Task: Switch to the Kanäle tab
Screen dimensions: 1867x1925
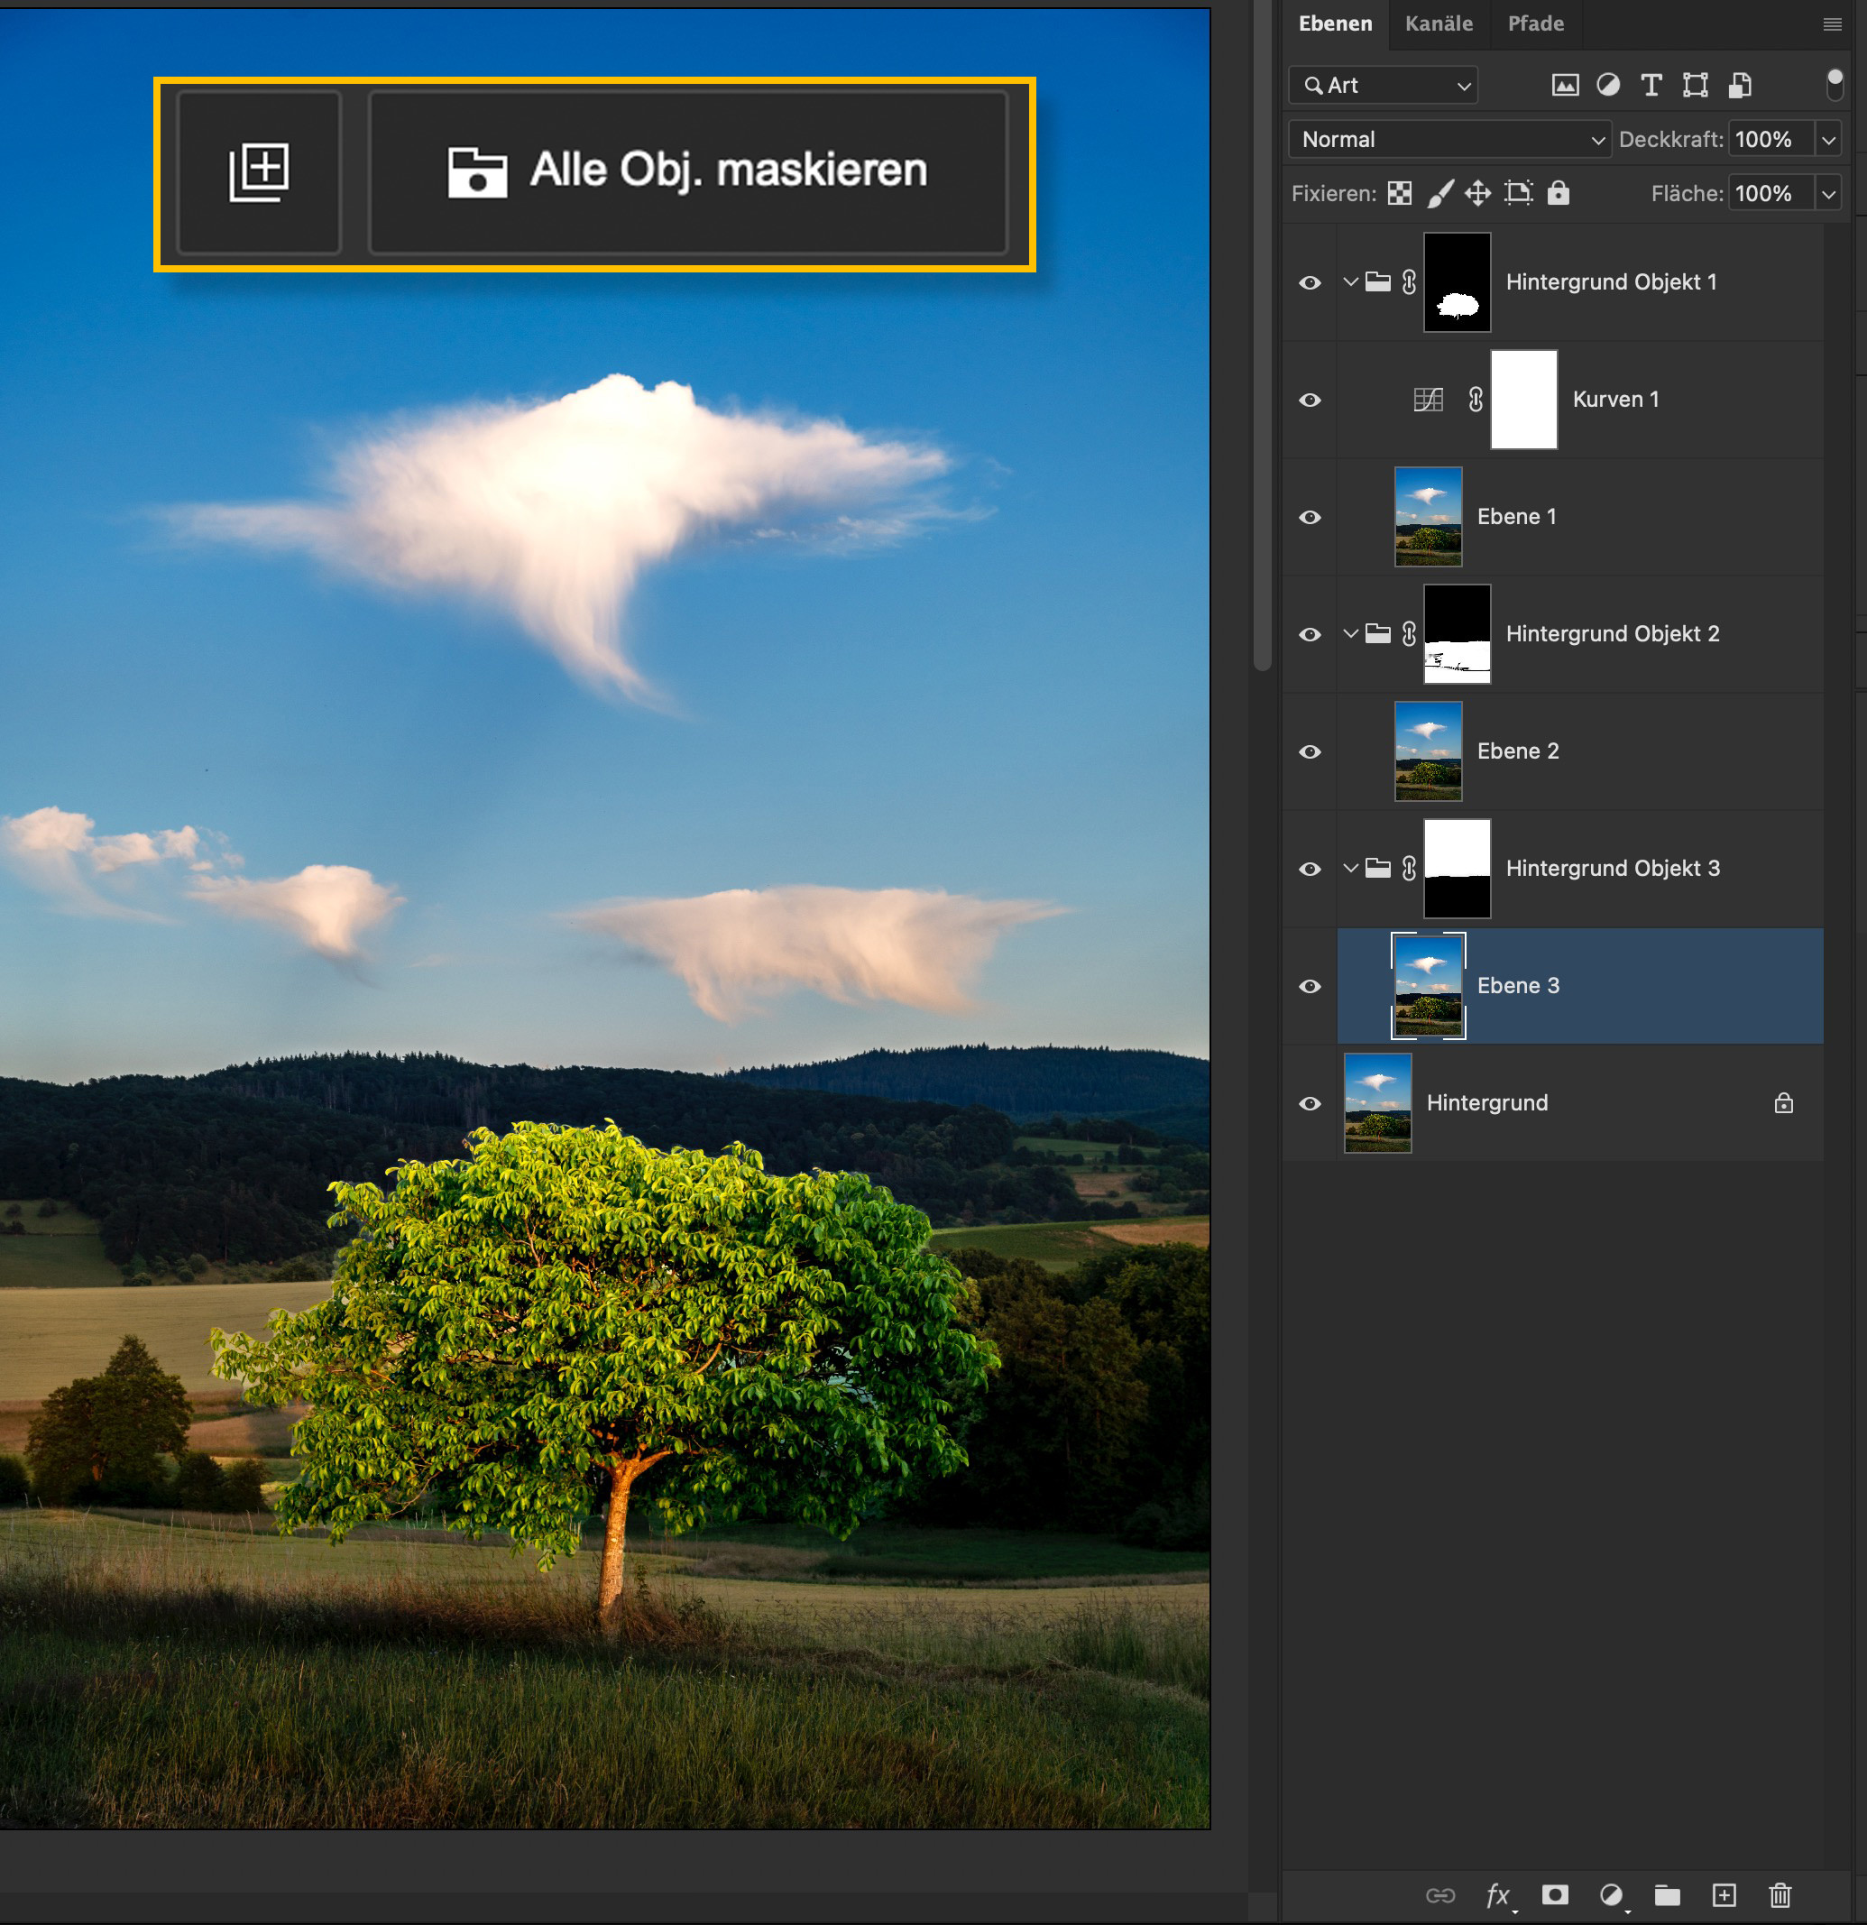Action: click(1438, 23)
